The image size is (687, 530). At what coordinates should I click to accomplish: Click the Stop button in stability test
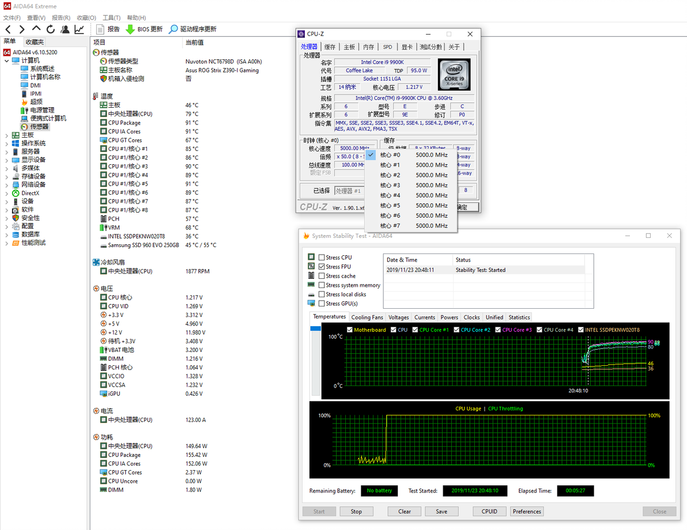(x=356, y=512)
